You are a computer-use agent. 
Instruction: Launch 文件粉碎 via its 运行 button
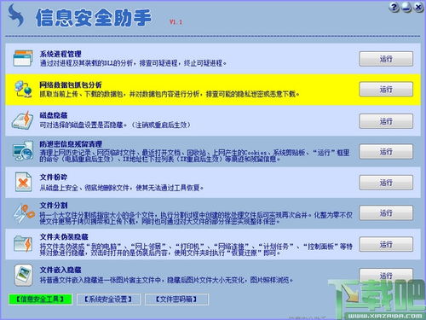[386, 183]
